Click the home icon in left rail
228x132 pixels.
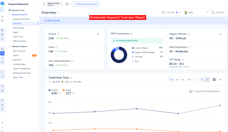(2, 16)
